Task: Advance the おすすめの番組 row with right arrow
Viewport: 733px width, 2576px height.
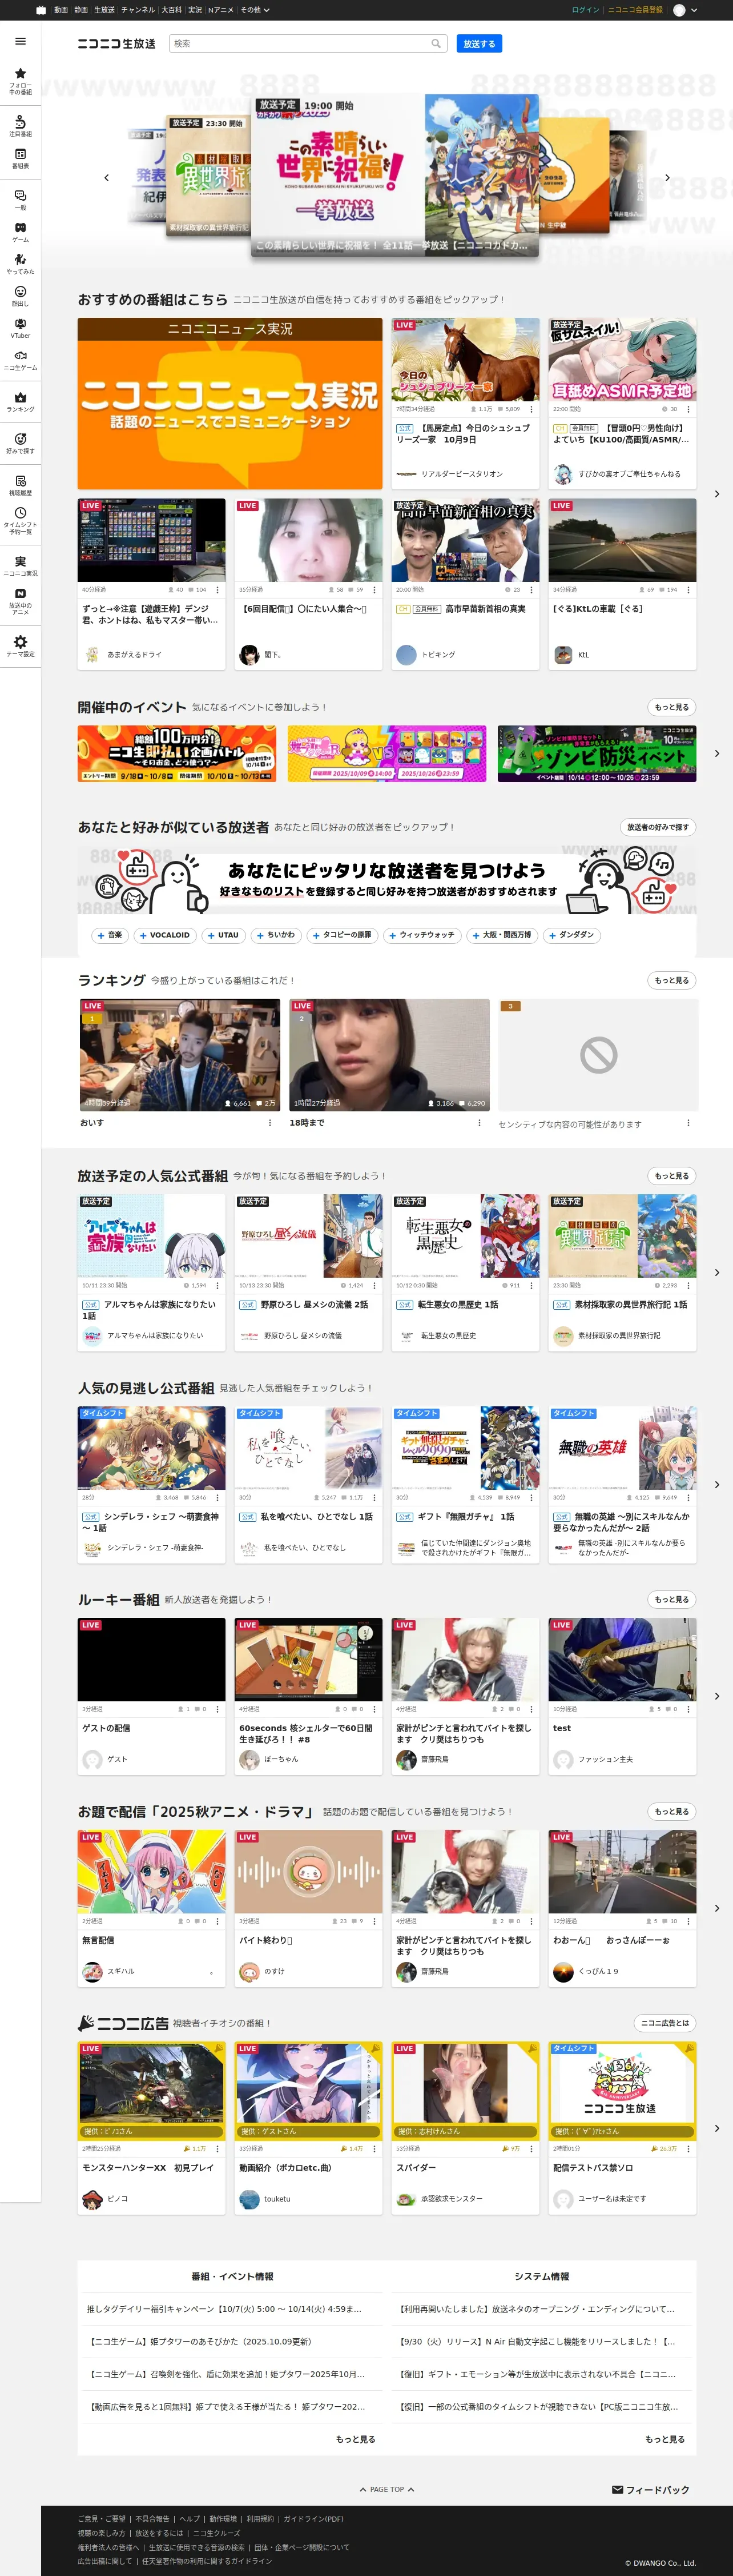Action: [716, 494]
